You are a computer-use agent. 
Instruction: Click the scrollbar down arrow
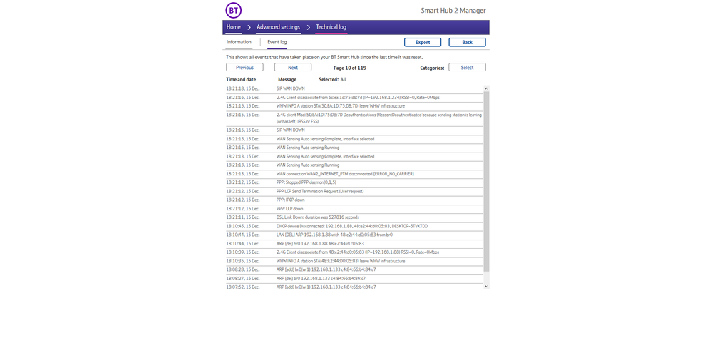(487, 287)
